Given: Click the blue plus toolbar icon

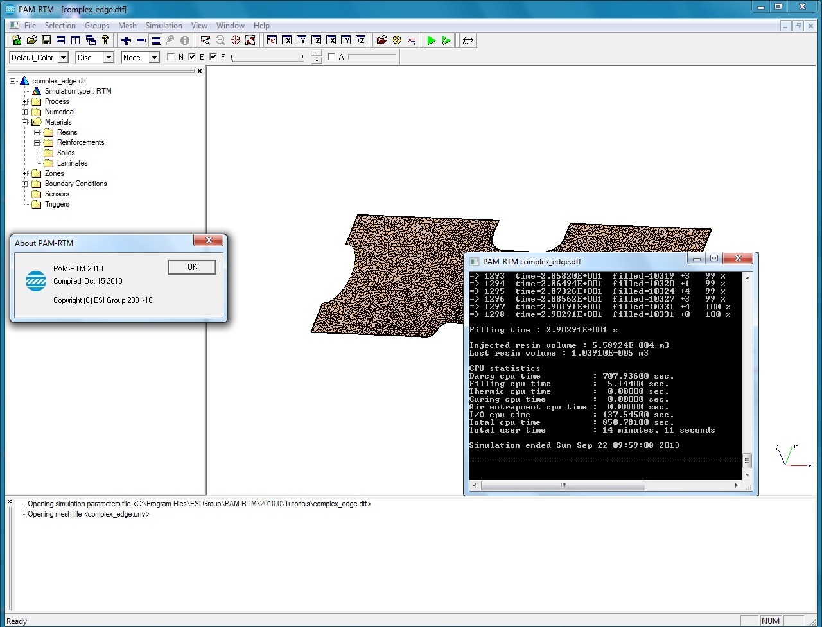Looking at the screenshot, I should point(126,40).
